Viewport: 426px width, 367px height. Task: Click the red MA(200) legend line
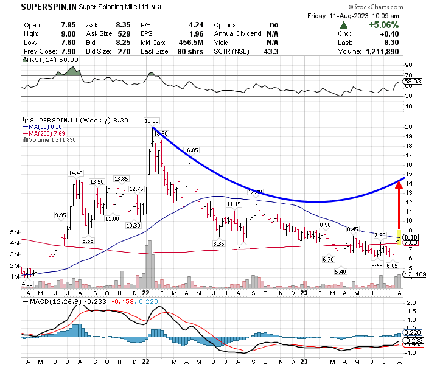click(x=26, y=133)
